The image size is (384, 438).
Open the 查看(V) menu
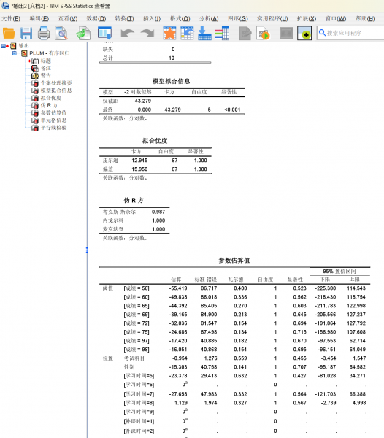[x=68, y=19]
